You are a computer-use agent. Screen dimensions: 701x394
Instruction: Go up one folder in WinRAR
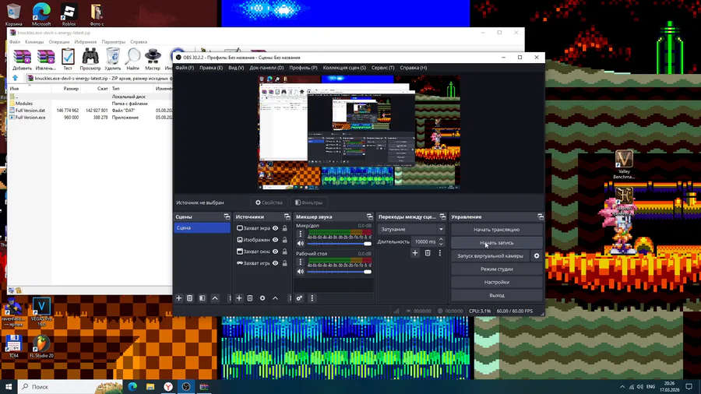tap(16, 78)
